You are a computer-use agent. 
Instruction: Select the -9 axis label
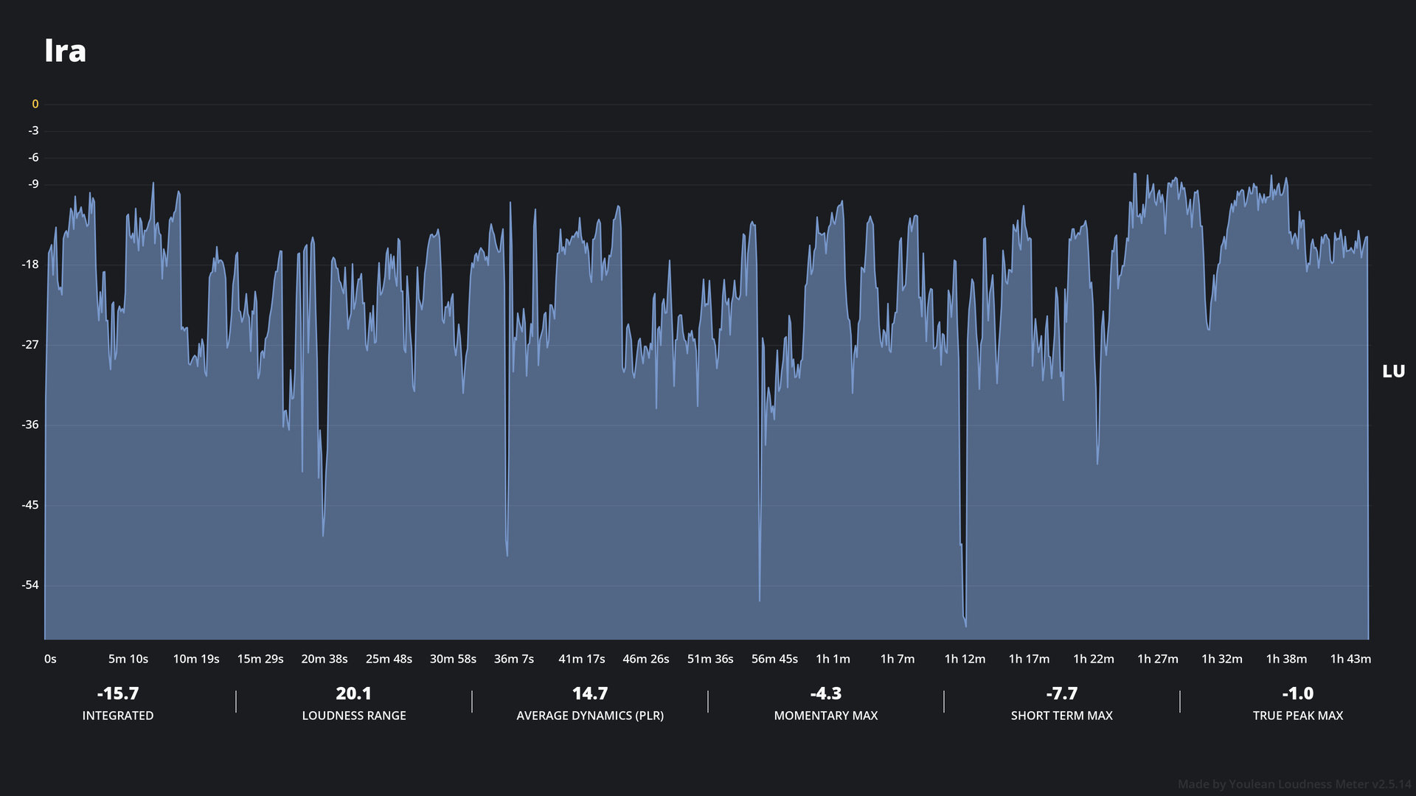pos(33,184)
